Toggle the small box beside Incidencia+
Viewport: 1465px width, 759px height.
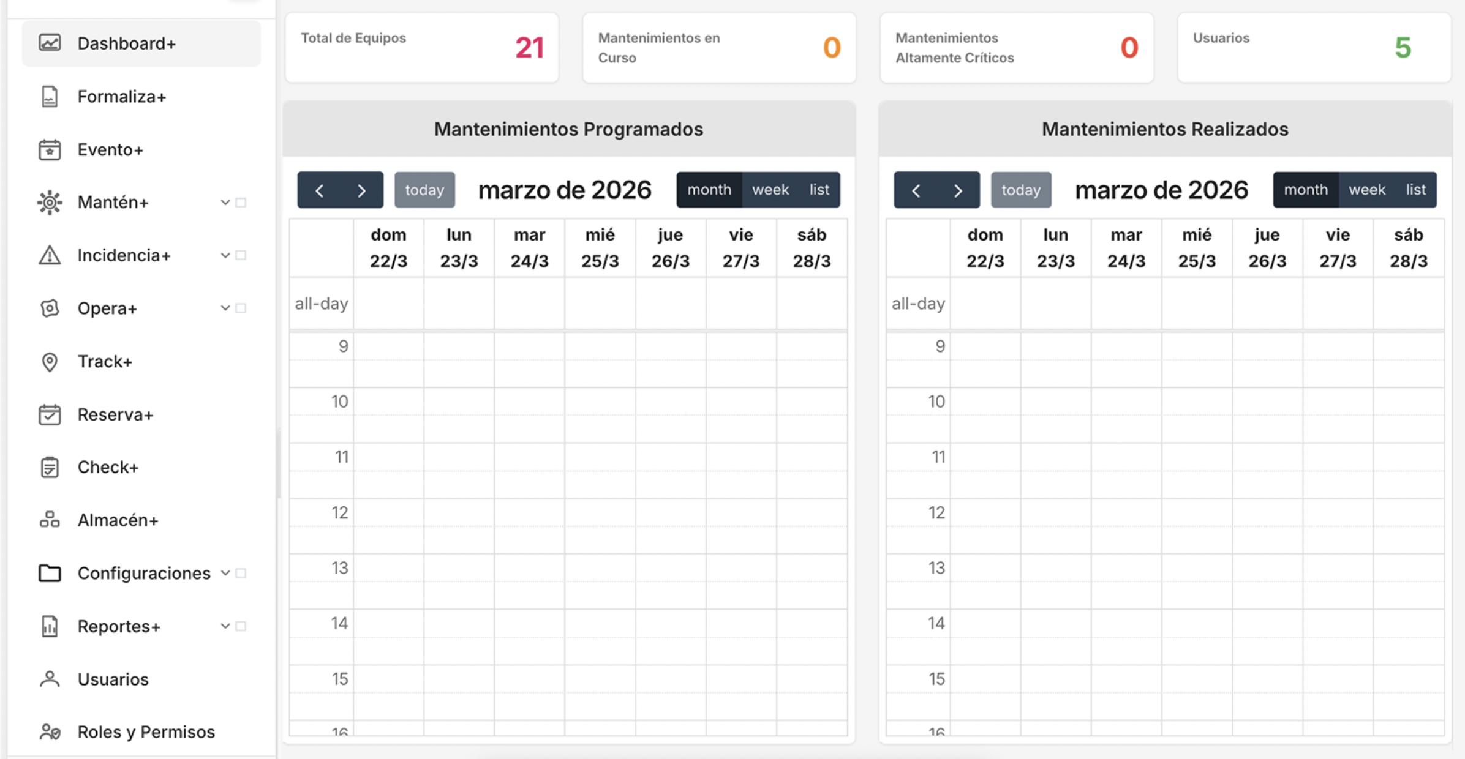tap(241, 255)
